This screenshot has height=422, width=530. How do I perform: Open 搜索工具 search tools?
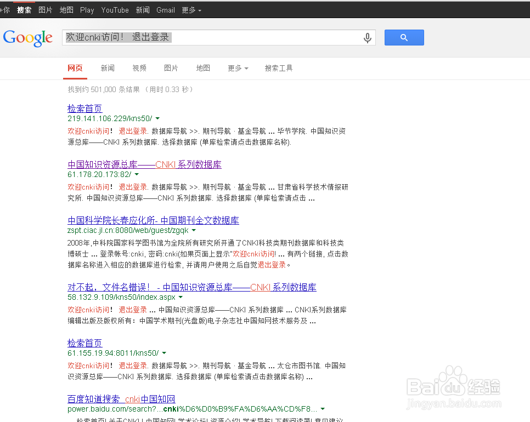pyautogui.click(x=279, y=68)
